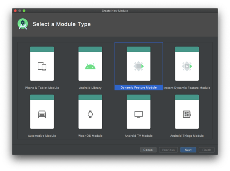230x171 pixels.
Task: Choose the Android Library robot icon
Action: [x=90, y=67]
